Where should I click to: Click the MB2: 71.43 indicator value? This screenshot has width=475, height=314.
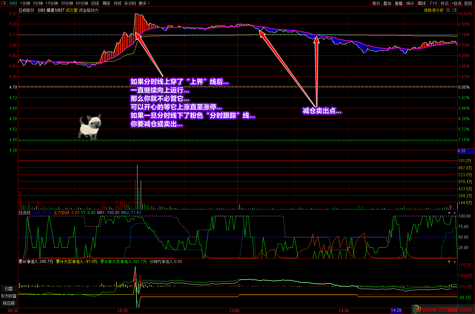coord(131,213)
